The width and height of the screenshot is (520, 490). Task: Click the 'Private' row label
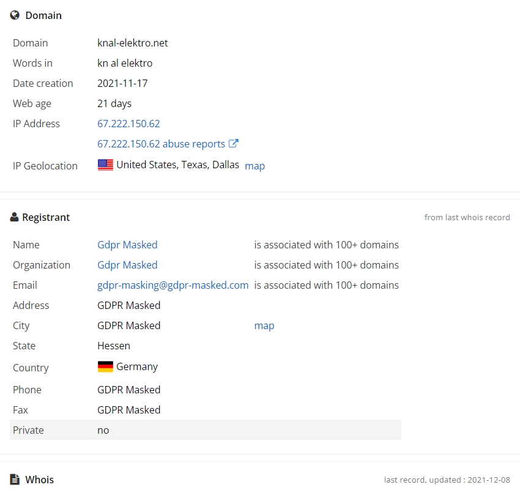[28, 430]
